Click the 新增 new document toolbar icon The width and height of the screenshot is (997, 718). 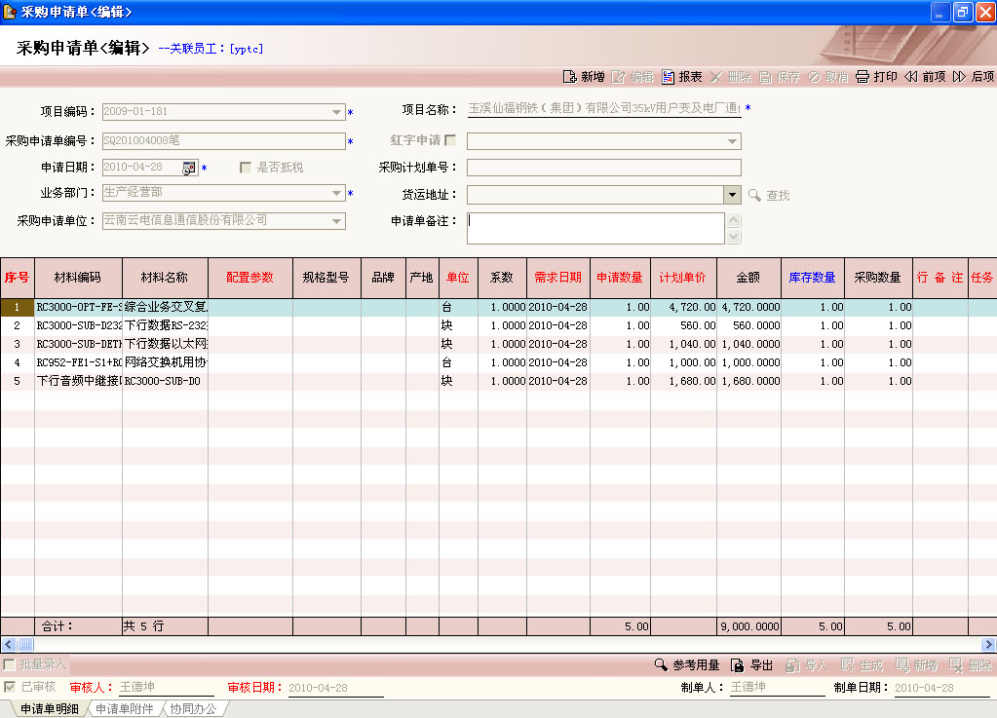[x=570, y=77]
